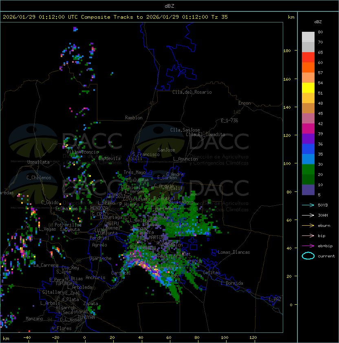This screenshot has width=339, height=343.
Task: Click the magenta eb+bip arrow legend icon
Action: (308, 246)
